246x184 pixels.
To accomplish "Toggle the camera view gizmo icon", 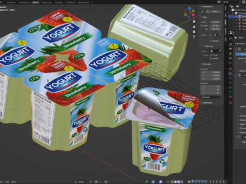I will tap(194, 32).
